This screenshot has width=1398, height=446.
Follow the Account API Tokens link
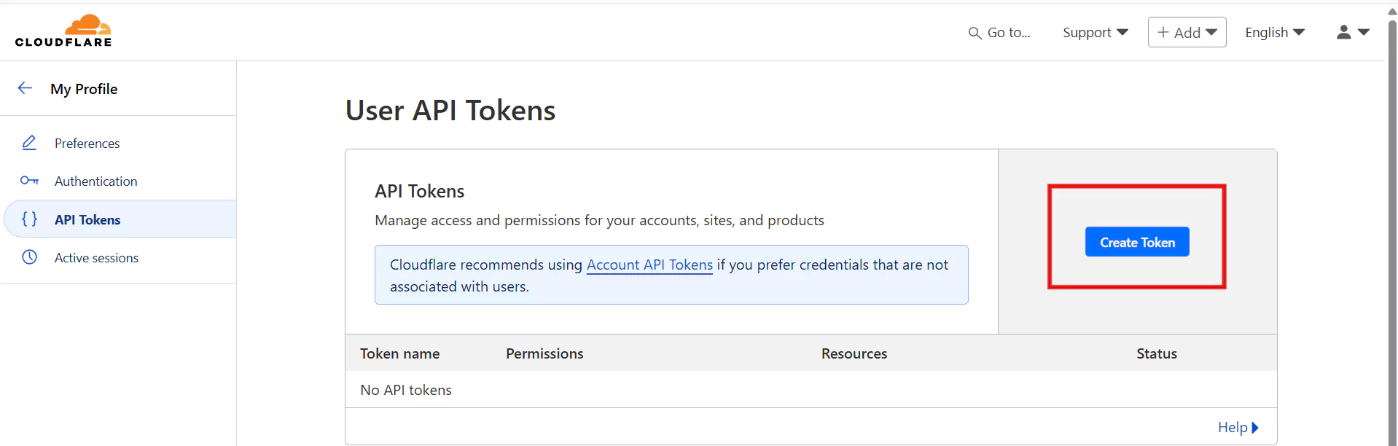[x=649, y=265]
